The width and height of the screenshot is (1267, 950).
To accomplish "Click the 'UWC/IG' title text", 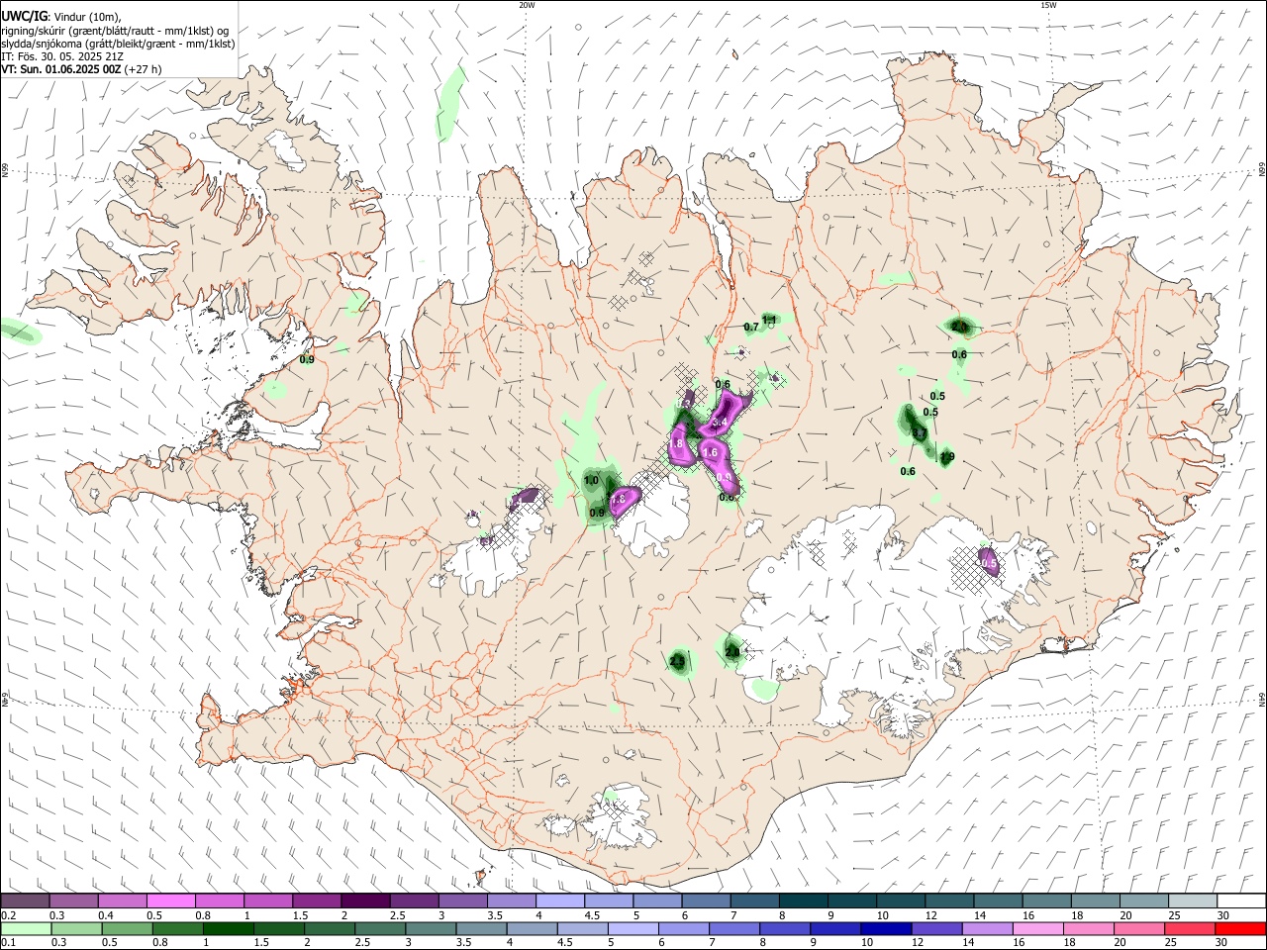I will tap(24, 16).
